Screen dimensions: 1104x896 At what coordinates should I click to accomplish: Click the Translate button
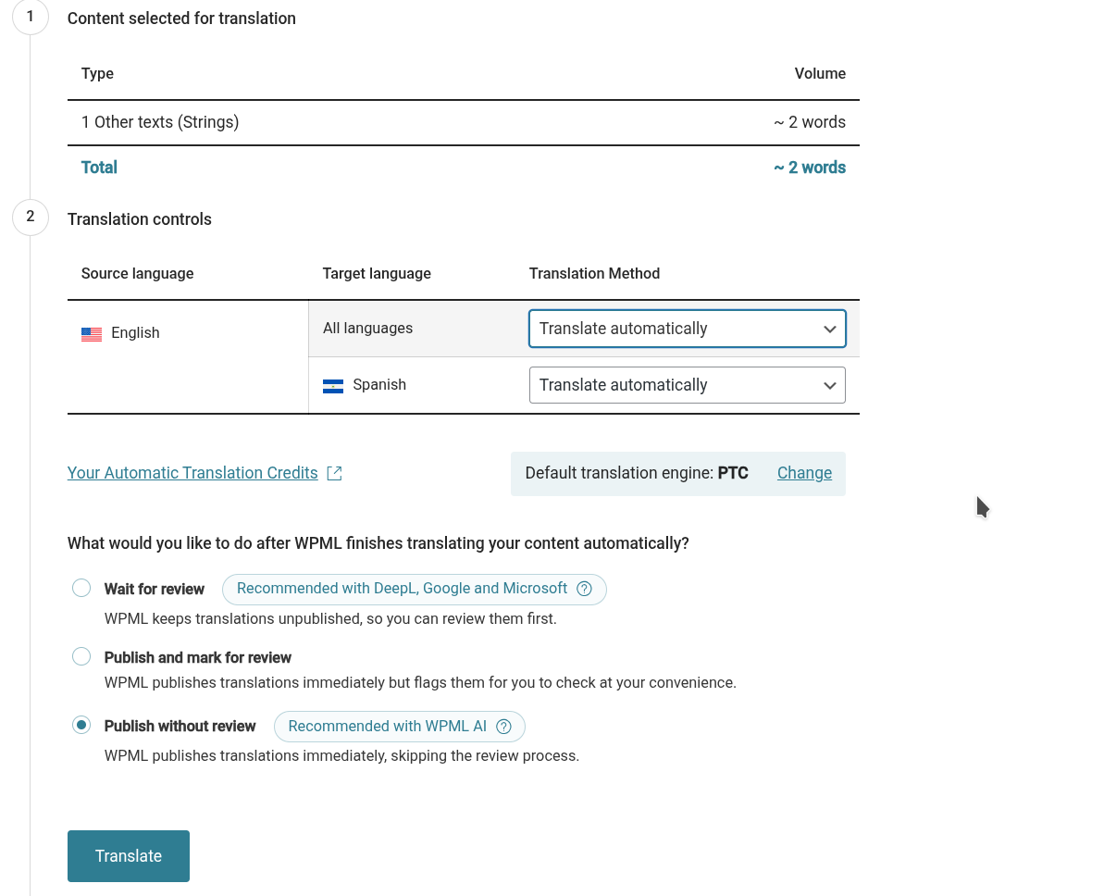pos(129,856)
